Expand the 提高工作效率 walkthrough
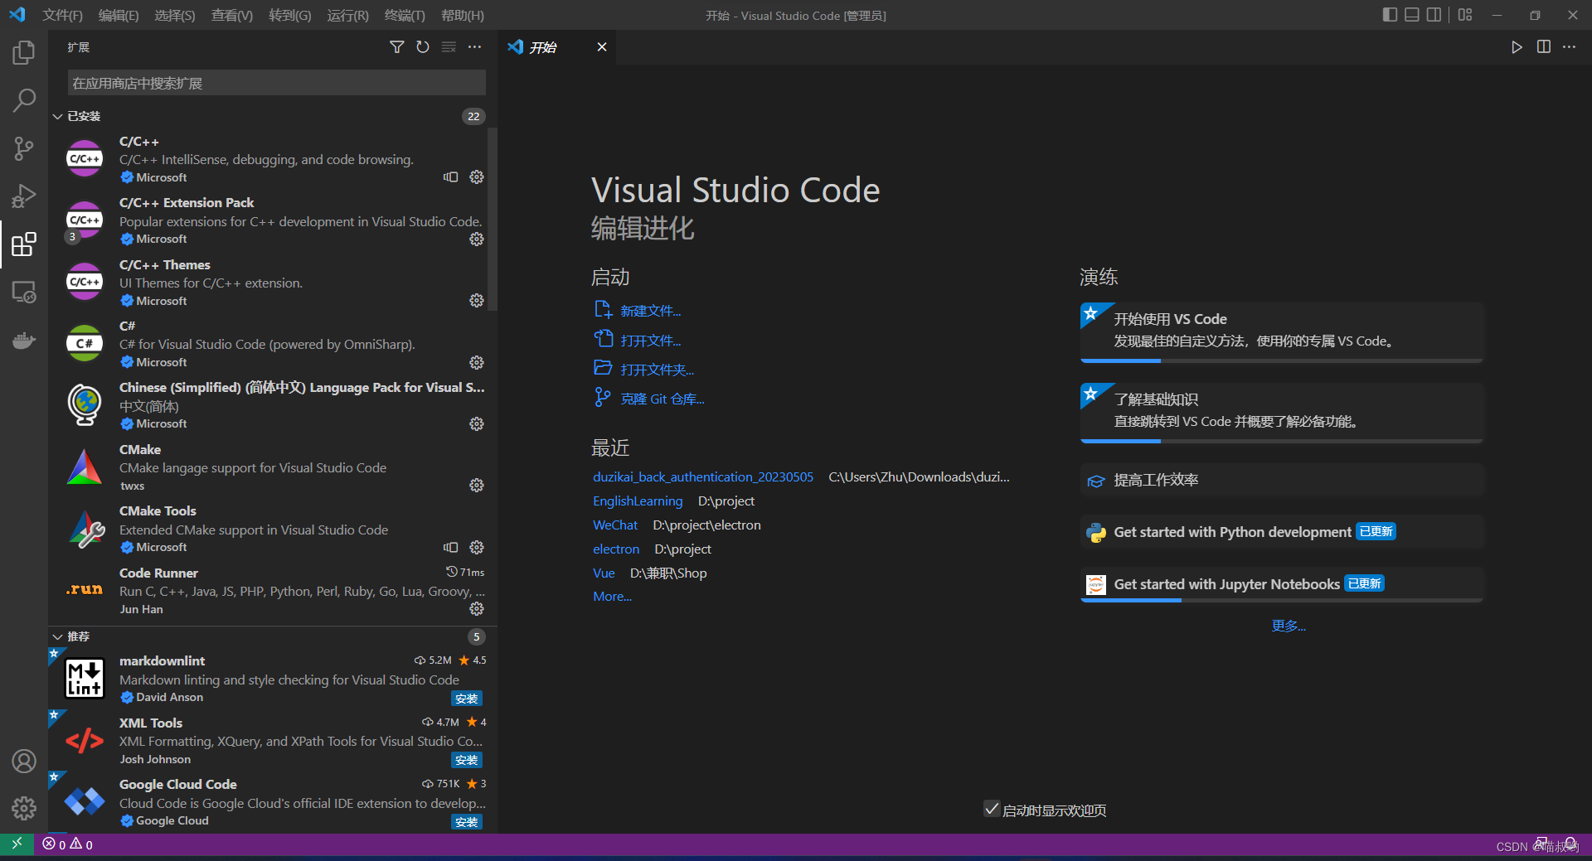Screen dimensions: 1592x861 [1282, 481]
